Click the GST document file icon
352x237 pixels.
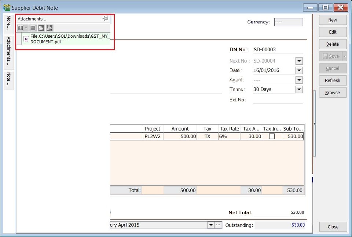pos(26,39)
